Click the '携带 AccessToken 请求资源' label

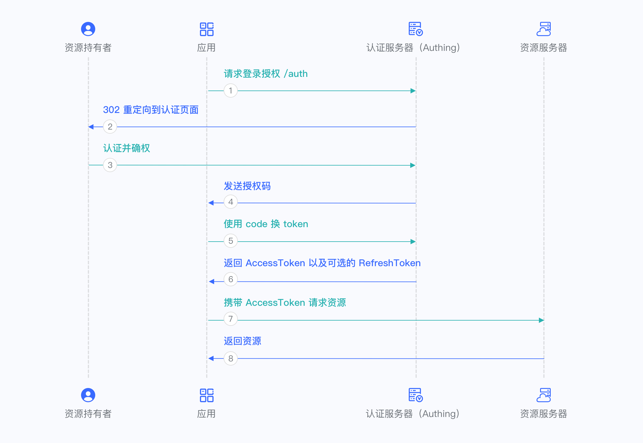tap(285, 303)
